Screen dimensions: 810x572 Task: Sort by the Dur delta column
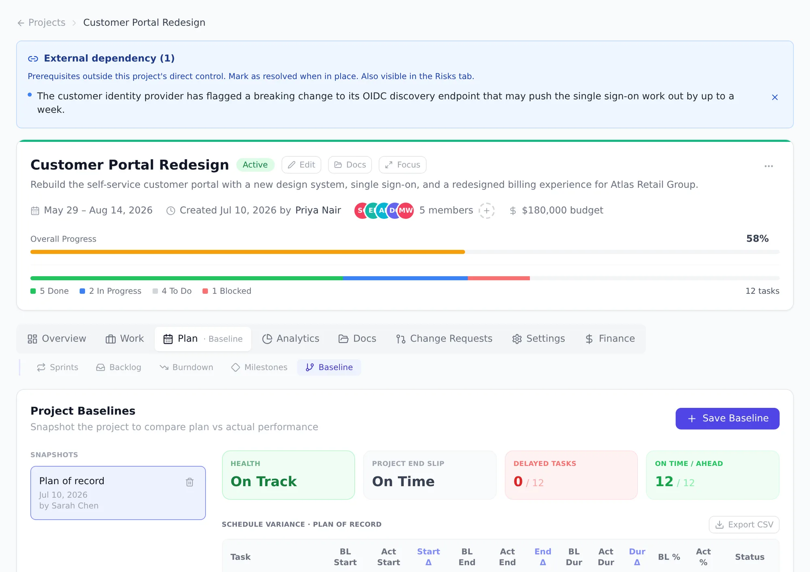point(637,557)
